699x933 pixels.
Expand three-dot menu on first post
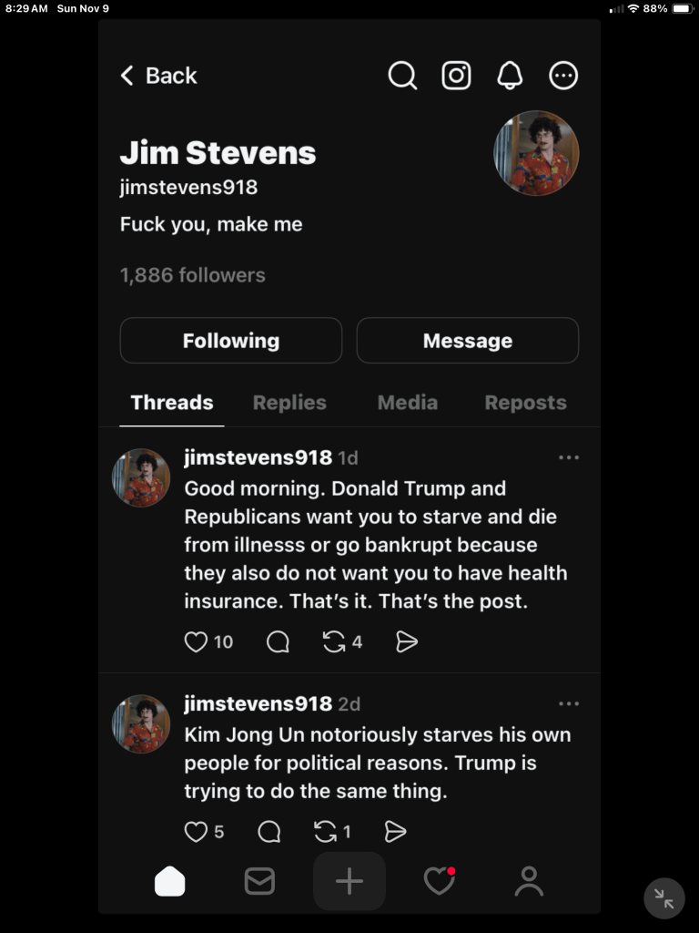tap(569, 457)
